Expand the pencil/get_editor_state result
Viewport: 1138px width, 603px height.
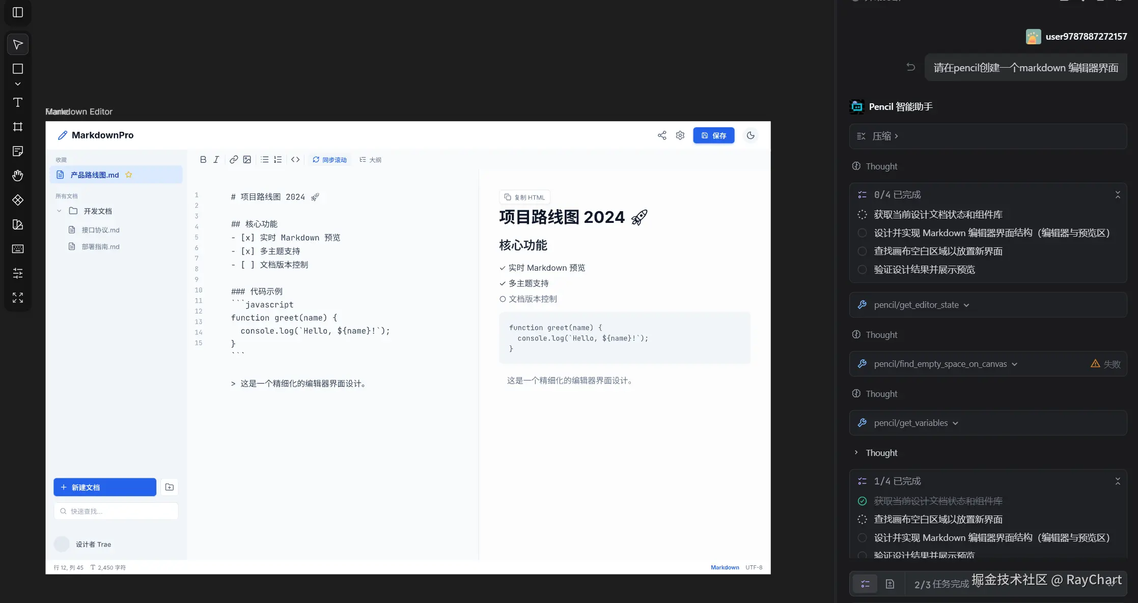tap(967, 304)
